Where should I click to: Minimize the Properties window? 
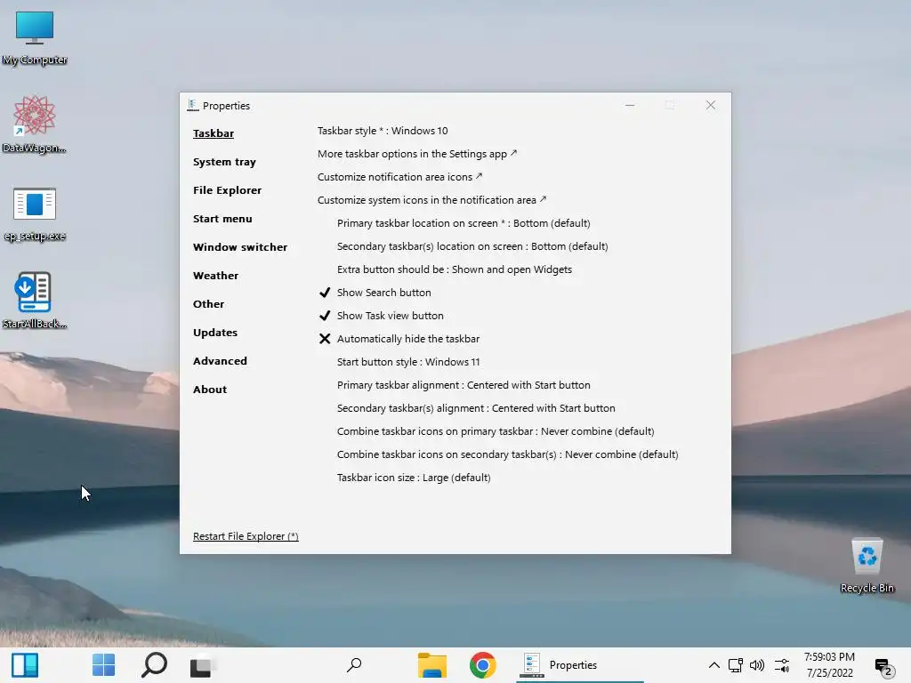click(x=630, y=105)
